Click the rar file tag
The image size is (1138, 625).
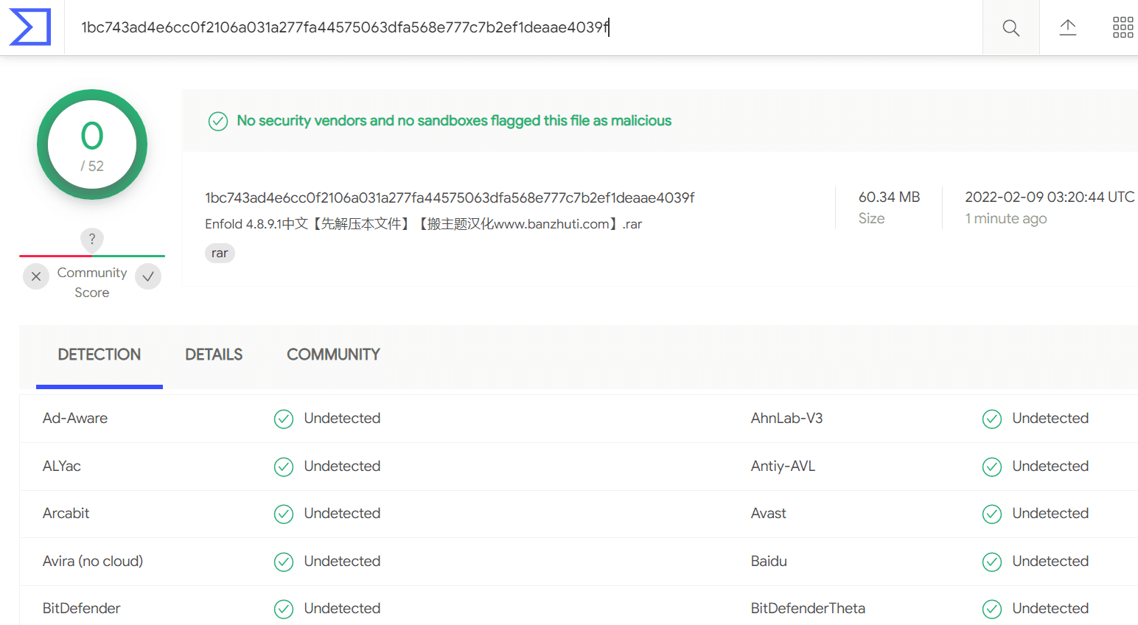(220, 253)
